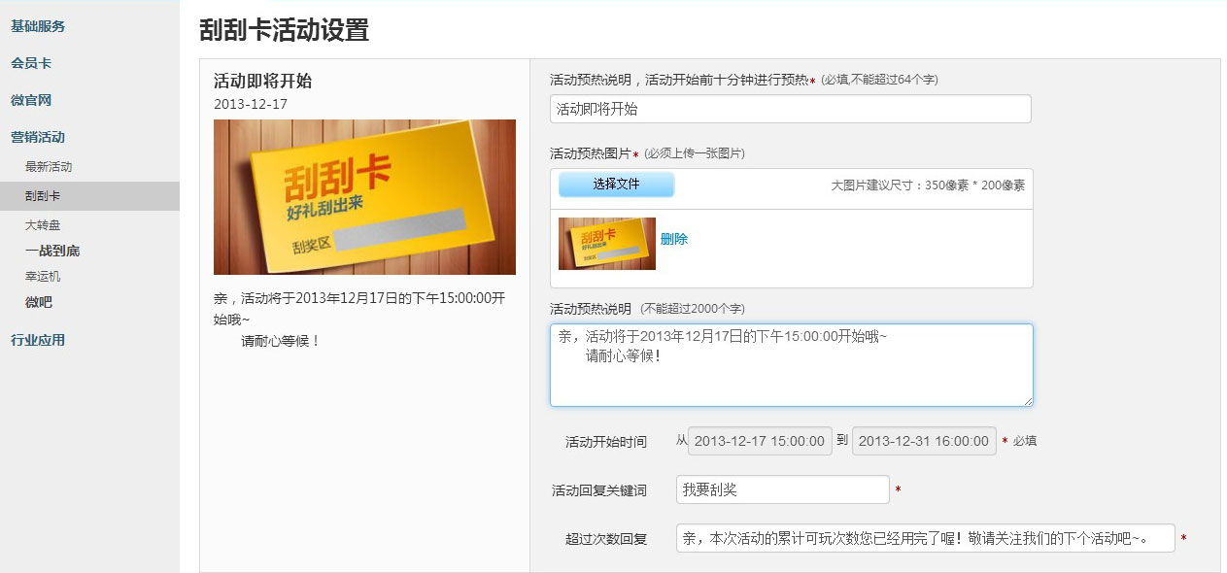1227x573 pixels.
Task: Click the start time 2013-12-17 15:00:00 field
Action: pos(760,441)
